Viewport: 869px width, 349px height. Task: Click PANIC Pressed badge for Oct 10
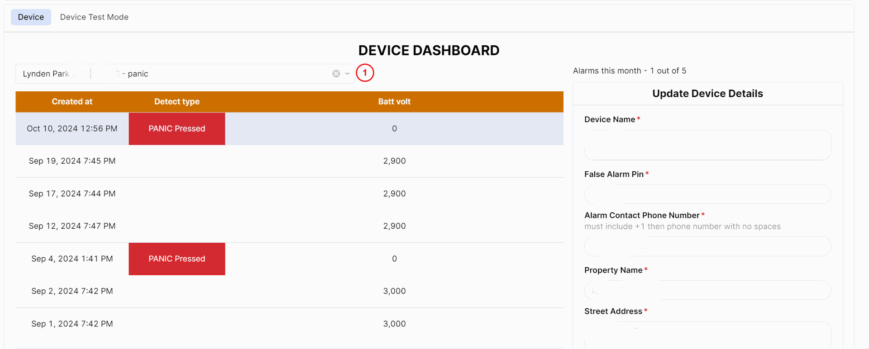click(177, 129)
